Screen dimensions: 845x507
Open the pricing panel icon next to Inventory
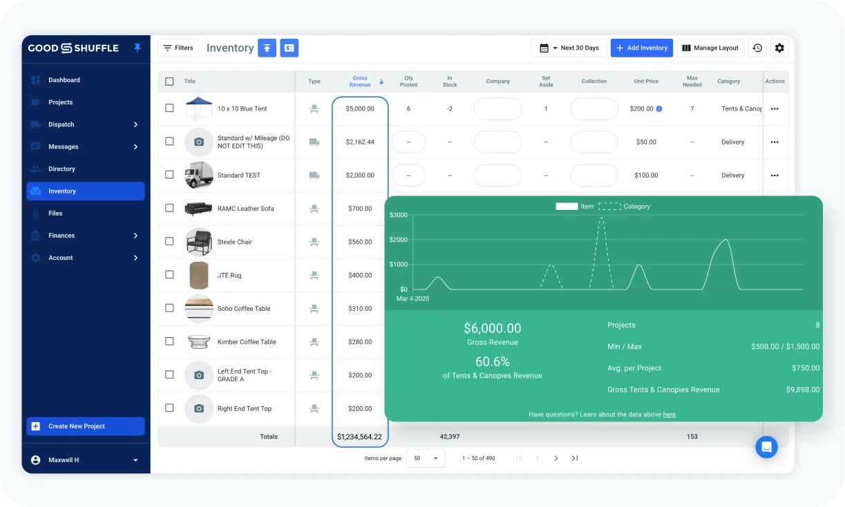coord(289,48)
